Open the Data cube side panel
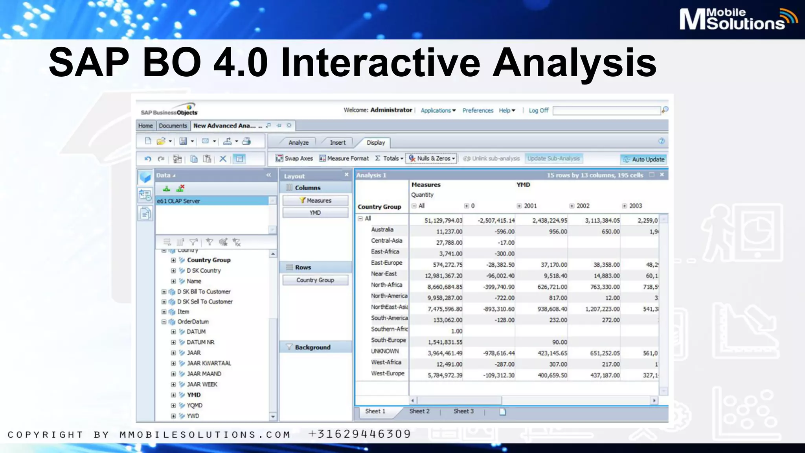The width and height of the screenshot is (805, 453). (145, 177)
